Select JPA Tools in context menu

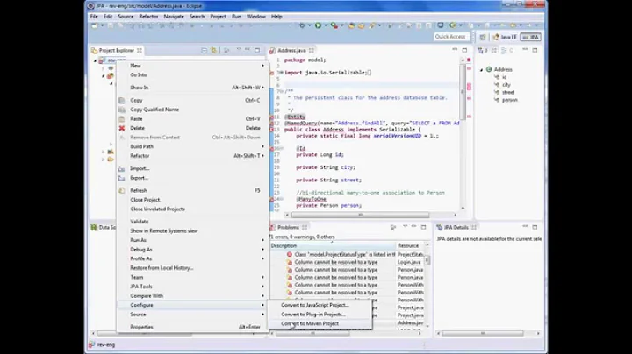192,287
